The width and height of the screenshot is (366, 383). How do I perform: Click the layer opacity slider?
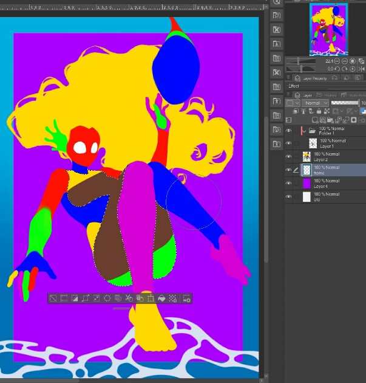tap(345, 103)
